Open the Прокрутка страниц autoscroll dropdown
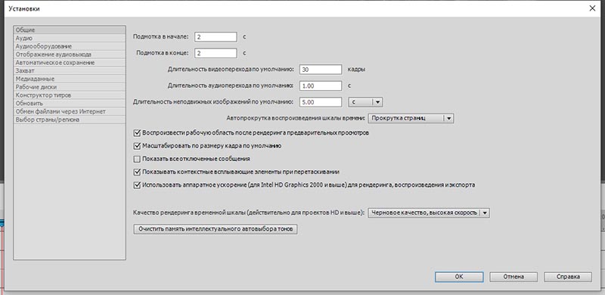The height and width of the screenshot is (295, 605). pos(411,119)
